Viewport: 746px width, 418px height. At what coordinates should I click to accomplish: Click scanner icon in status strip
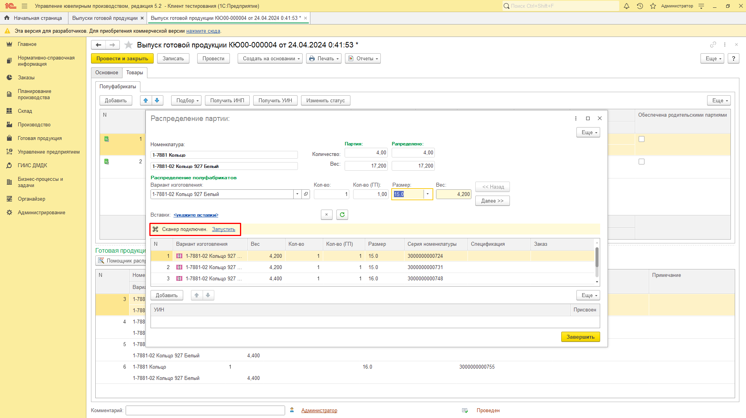point(156,229)
